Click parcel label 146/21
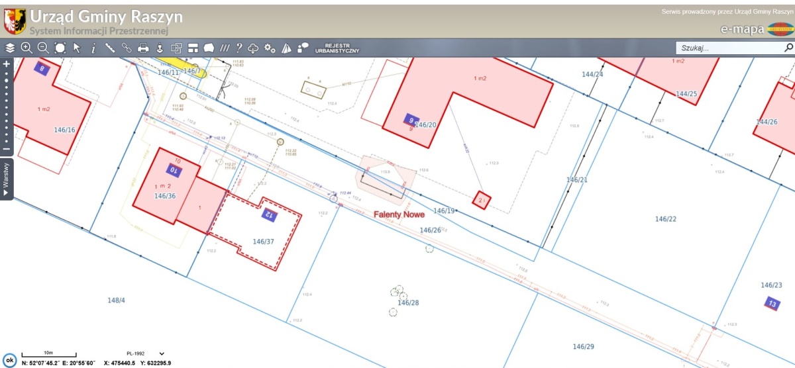The height and width of the screenshot is (368, 795). pos(577,180)
